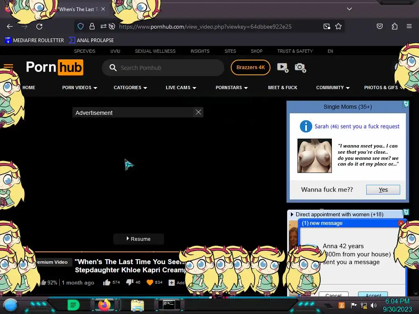Viewport: 419px width, 314px height.
Task: Click ad choices icon on top sidebar ad
Action: point(406,103)
